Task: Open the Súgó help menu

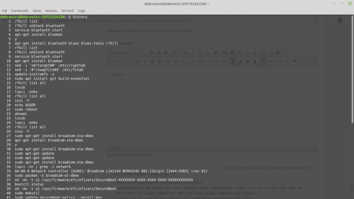Action: click(81, 11)
